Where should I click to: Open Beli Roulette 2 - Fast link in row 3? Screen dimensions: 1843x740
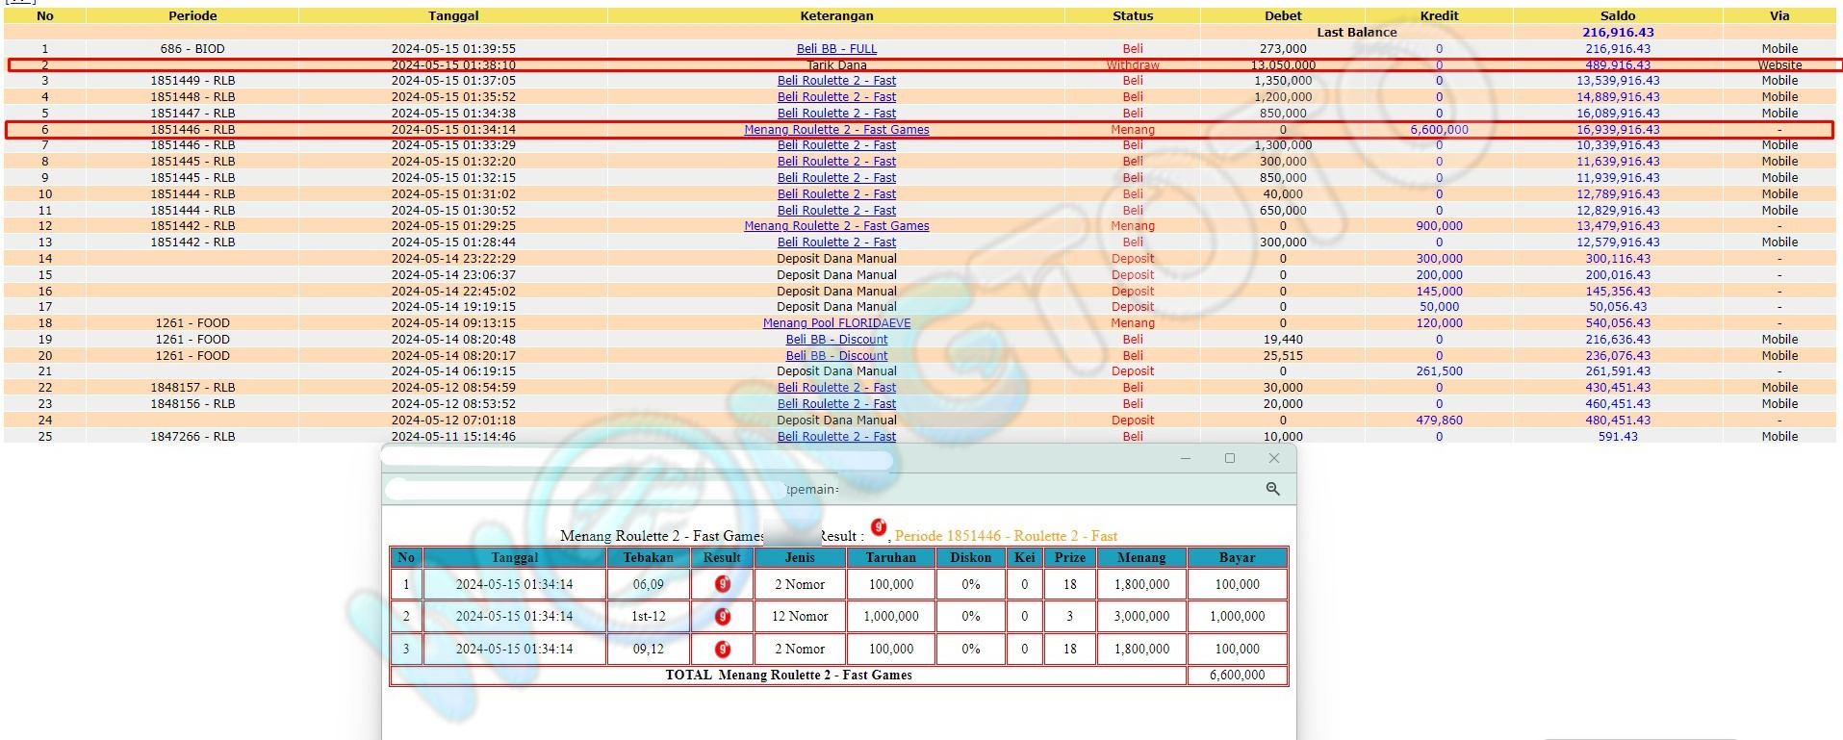(836, 81)
